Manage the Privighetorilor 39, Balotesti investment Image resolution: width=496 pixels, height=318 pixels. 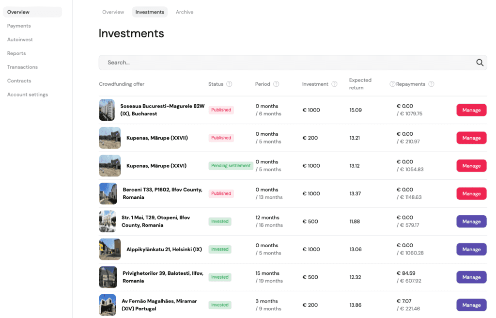[471, 277]
